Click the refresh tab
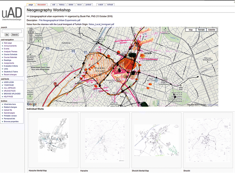This screenshot has width=235, height=173. (110, 5)
